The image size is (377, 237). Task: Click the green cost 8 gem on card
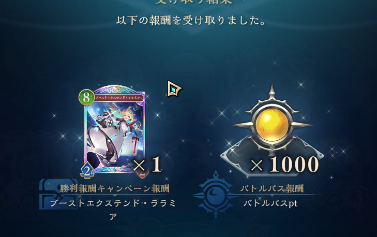(86, 97)
